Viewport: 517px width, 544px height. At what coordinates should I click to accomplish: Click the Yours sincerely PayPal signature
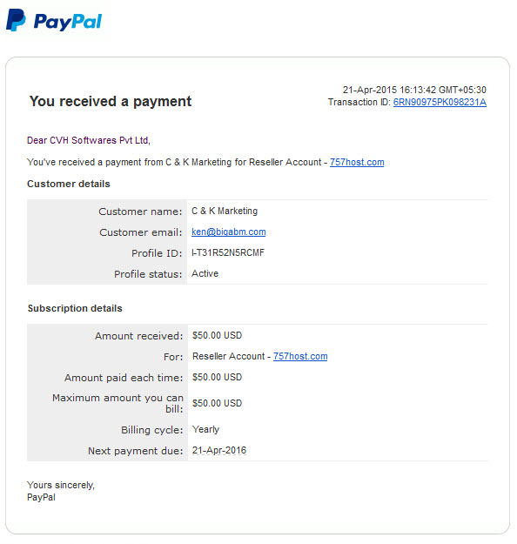click(61, 491)
